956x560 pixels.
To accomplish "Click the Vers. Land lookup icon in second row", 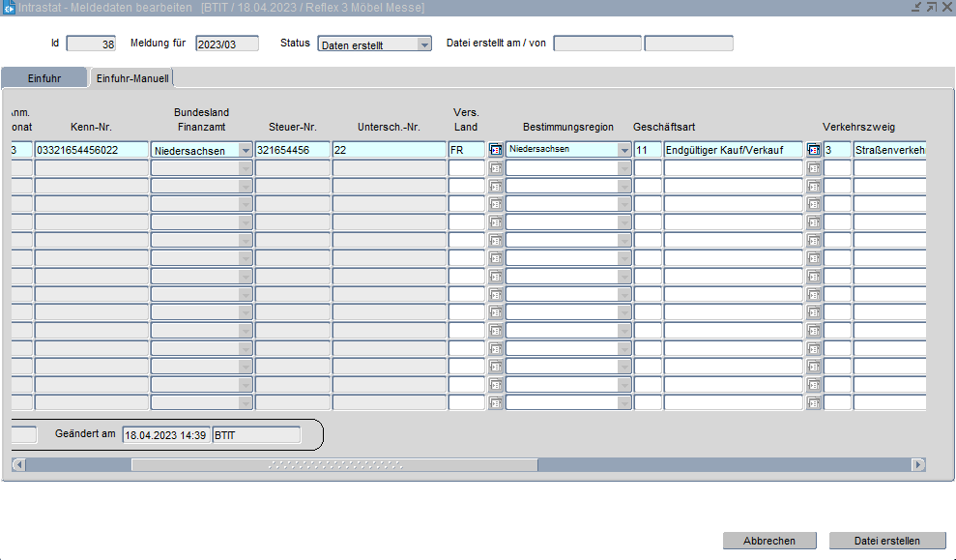I will coord(496,168).
